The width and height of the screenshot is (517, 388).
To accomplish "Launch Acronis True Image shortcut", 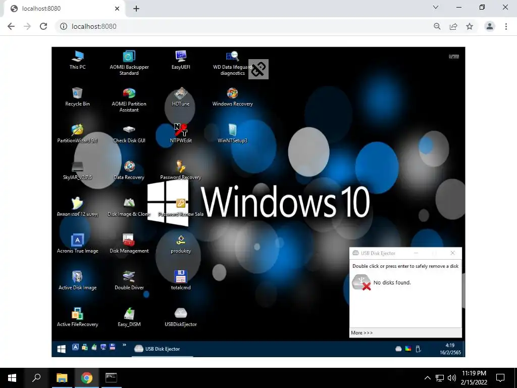I will coord(77,244).
